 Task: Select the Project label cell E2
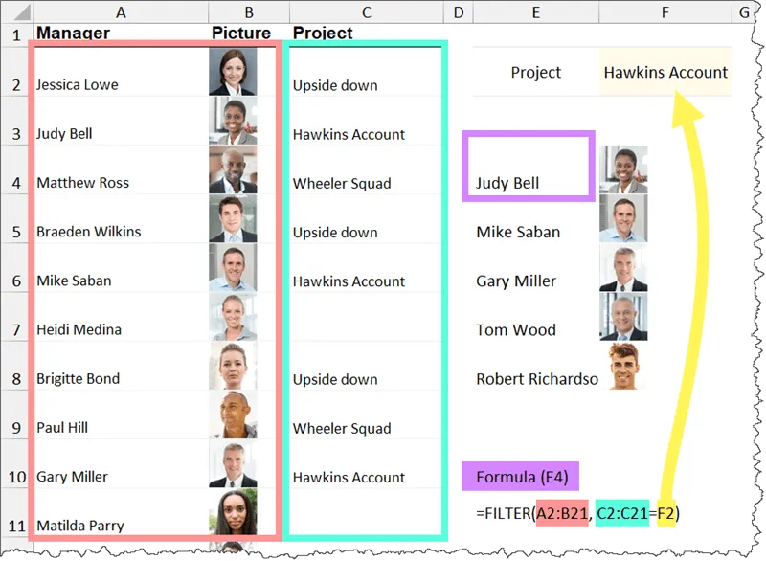(x=535, y=71)
